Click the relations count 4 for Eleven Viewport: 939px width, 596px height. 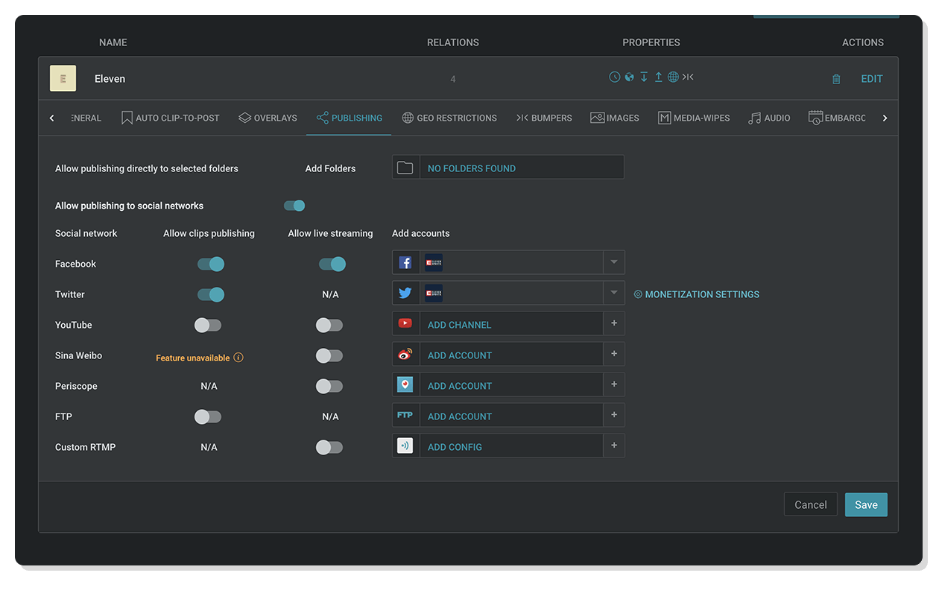[x=453, y=79]
